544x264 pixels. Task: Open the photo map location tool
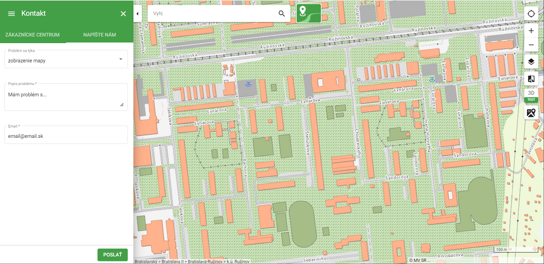(x=531, y=113)
